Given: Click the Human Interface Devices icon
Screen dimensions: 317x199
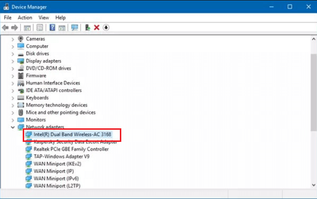Looking at the screenshot, I should pos(21,83).
